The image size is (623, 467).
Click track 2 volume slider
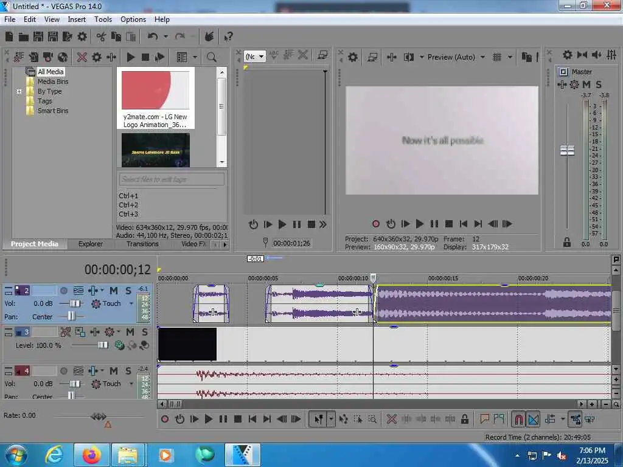[75, 304]
